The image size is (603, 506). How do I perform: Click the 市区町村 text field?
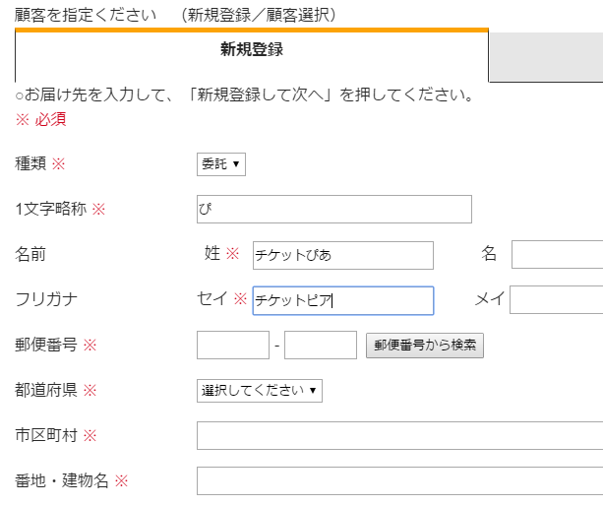(x=399, y=435)
